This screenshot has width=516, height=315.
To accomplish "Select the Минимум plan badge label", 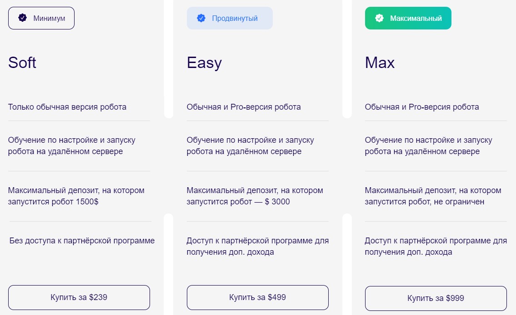I will coord(49,19).
